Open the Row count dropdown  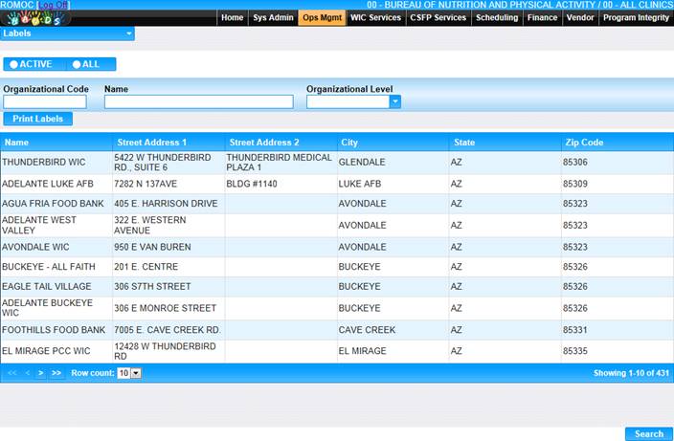tap(135, 373)
